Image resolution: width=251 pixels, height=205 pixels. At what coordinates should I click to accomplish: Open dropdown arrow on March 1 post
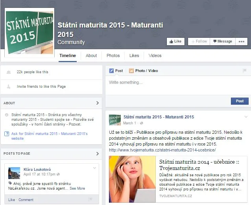pyautogui.click(x=246, y=117)
